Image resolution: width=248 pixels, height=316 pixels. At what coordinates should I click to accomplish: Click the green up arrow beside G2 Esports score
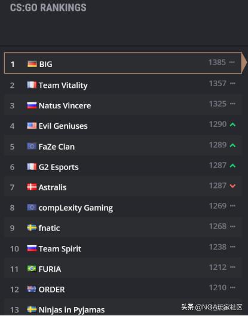tap(232, 166)
